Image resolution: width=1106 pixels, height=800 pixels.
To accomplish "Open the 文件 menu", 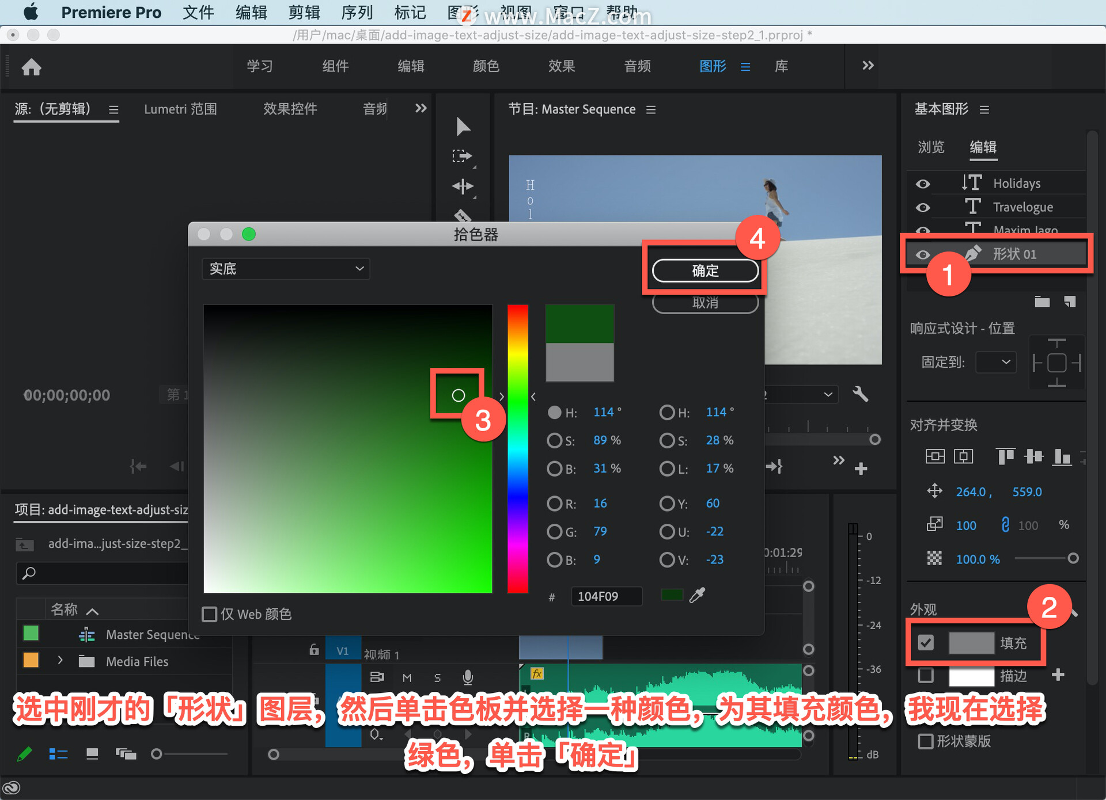I will pos(198,12).
